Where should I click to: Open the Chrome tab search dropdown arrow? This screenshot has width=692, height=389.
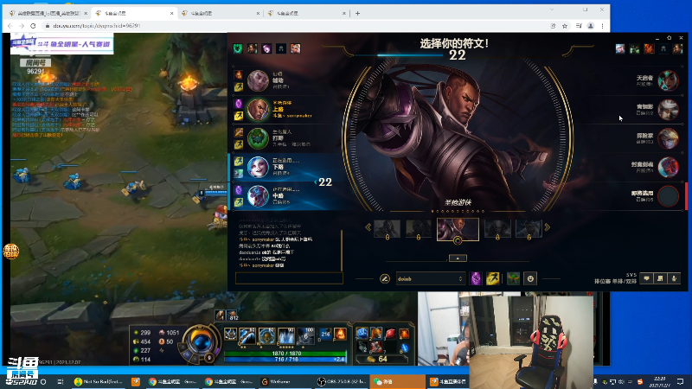(x=552, y=10)
